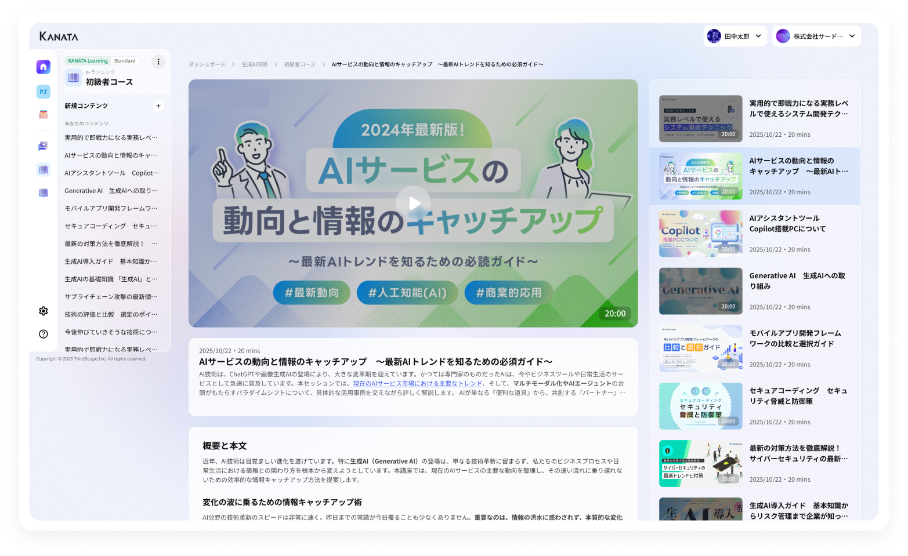Select the PJ project icon in the sidebar
908x556 pixels.
(44, 92)
